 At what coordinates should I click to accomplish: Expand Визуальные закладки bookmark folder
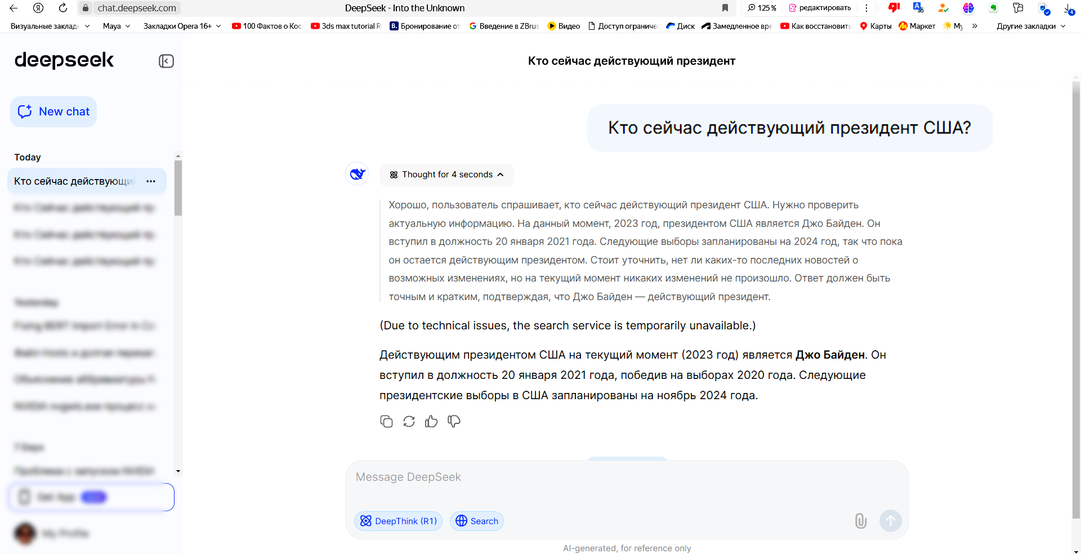[50, 26]
